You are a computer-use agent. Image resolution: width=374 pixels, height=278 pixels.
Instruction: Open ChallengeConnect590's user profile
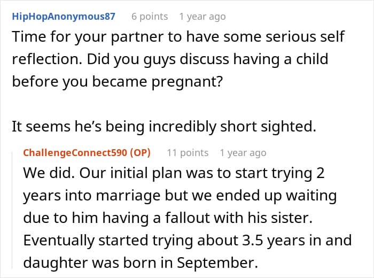pyautogui.click(x=75, y=153)
